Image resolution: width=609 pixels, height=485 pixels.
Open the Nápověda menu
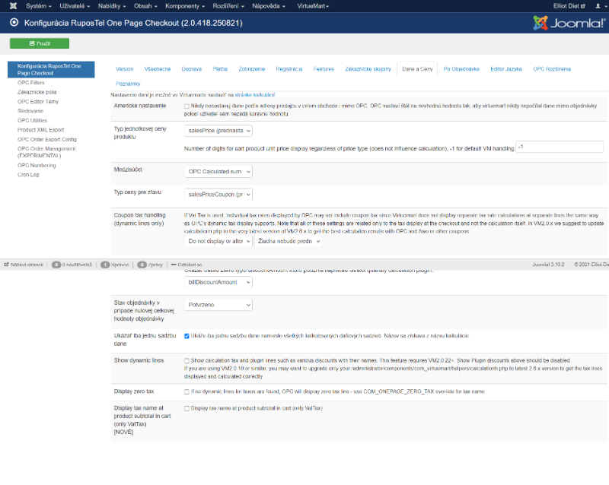269,6
